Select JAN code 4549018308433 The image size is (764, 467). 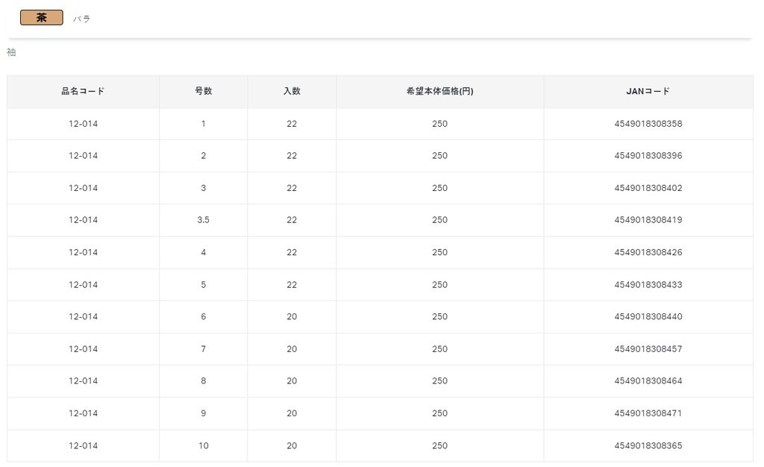648,285
